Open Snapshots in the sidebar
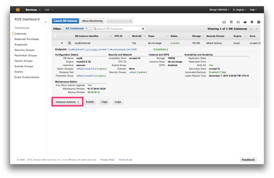 21,45
